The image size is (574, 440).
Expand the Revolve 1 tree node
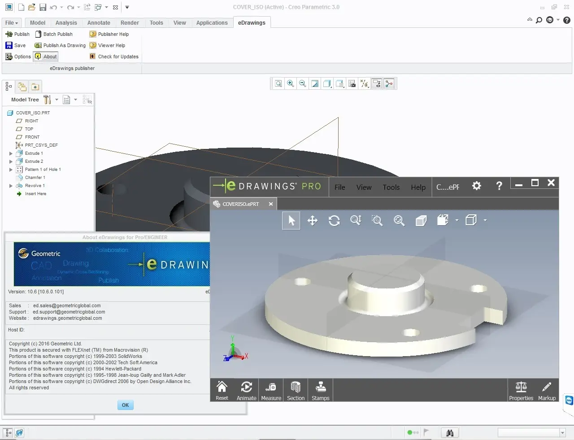click(x=11, y=186)
